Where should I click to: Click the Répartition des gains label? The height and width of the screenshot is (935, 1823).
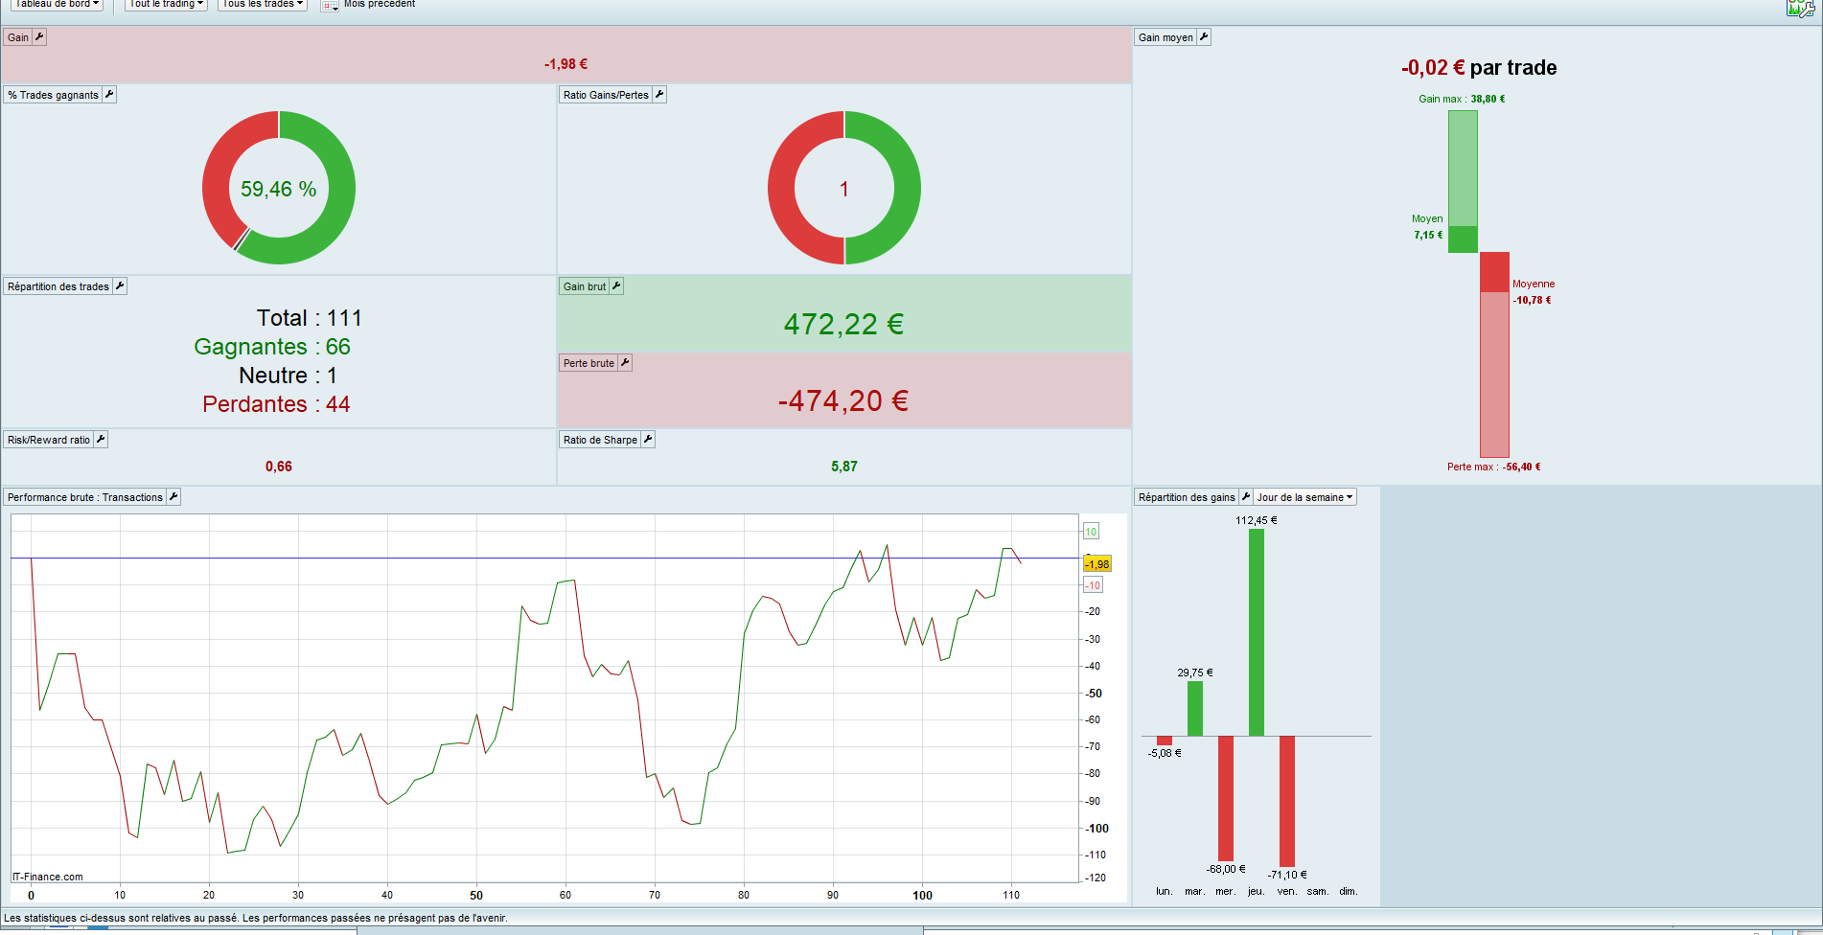click(x=1187, y=497)
